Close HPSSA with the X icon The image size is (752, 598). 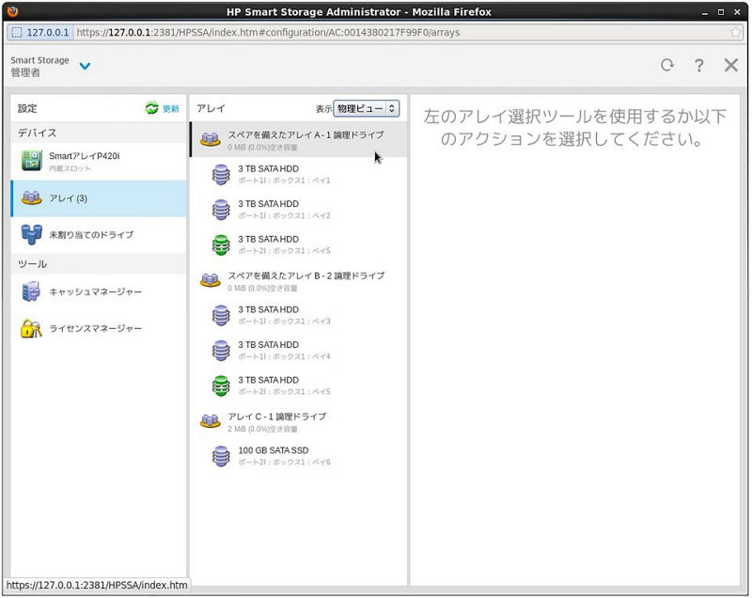(730, 66)
